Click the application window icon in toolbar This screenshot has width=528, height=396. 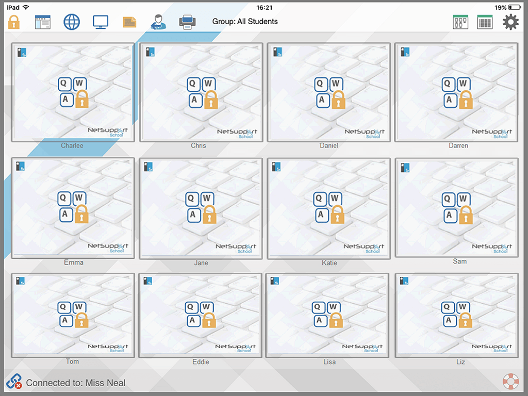point(43,22)
